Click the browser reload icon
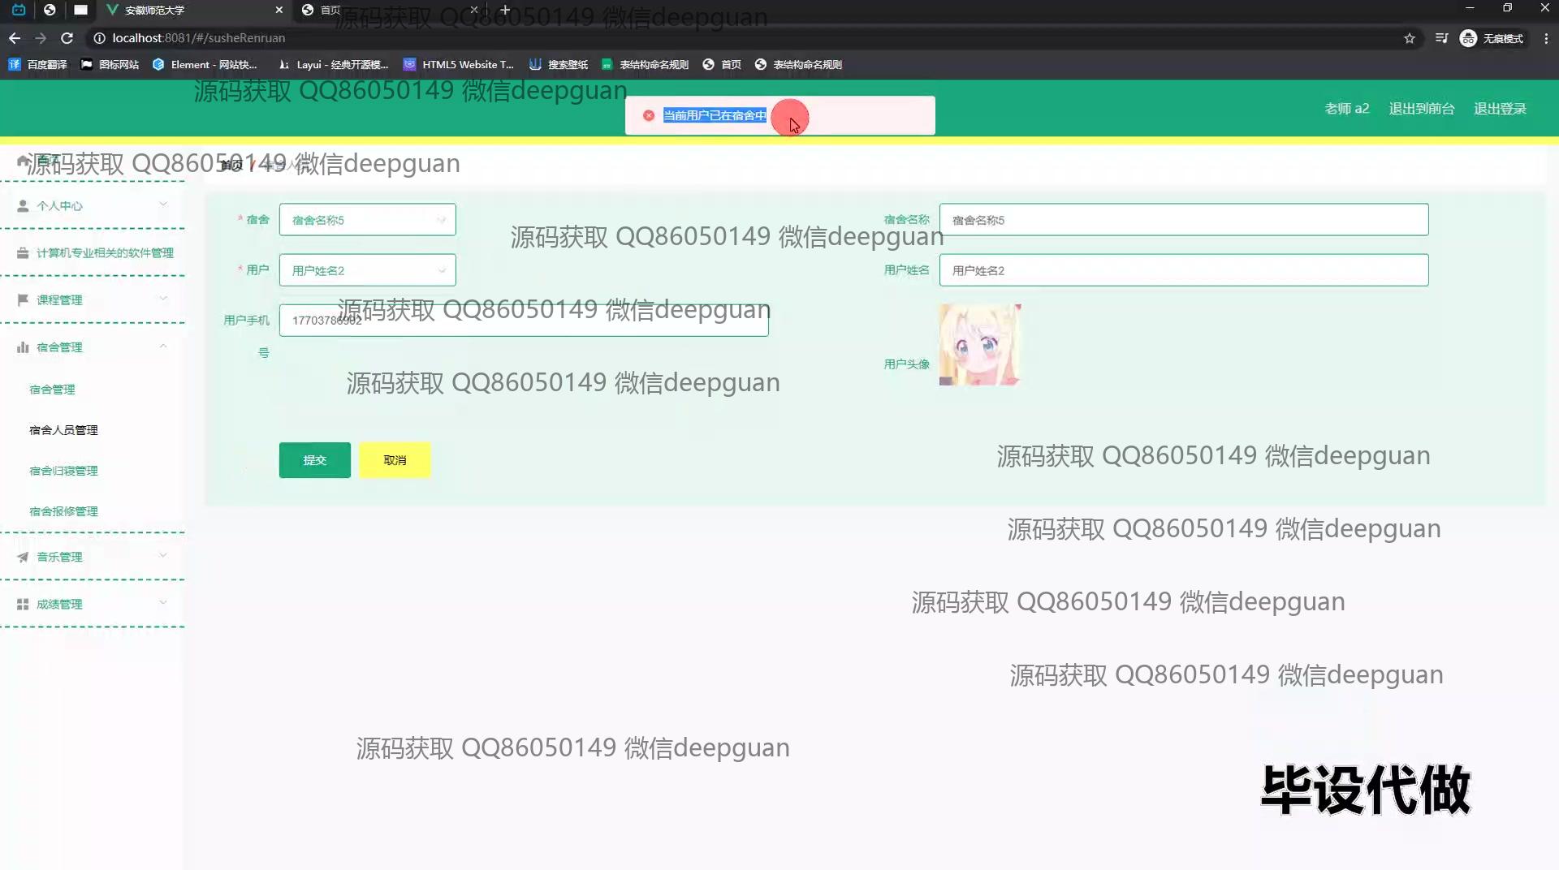Viewport: 1559px width, 870px height. pyautogui.click(x=67, y=38)
